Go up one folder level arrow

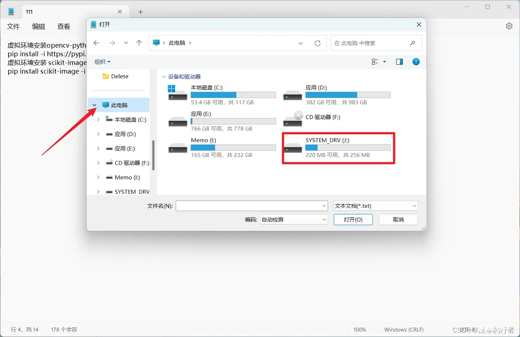pyautogui.click(x=139, y=43)
